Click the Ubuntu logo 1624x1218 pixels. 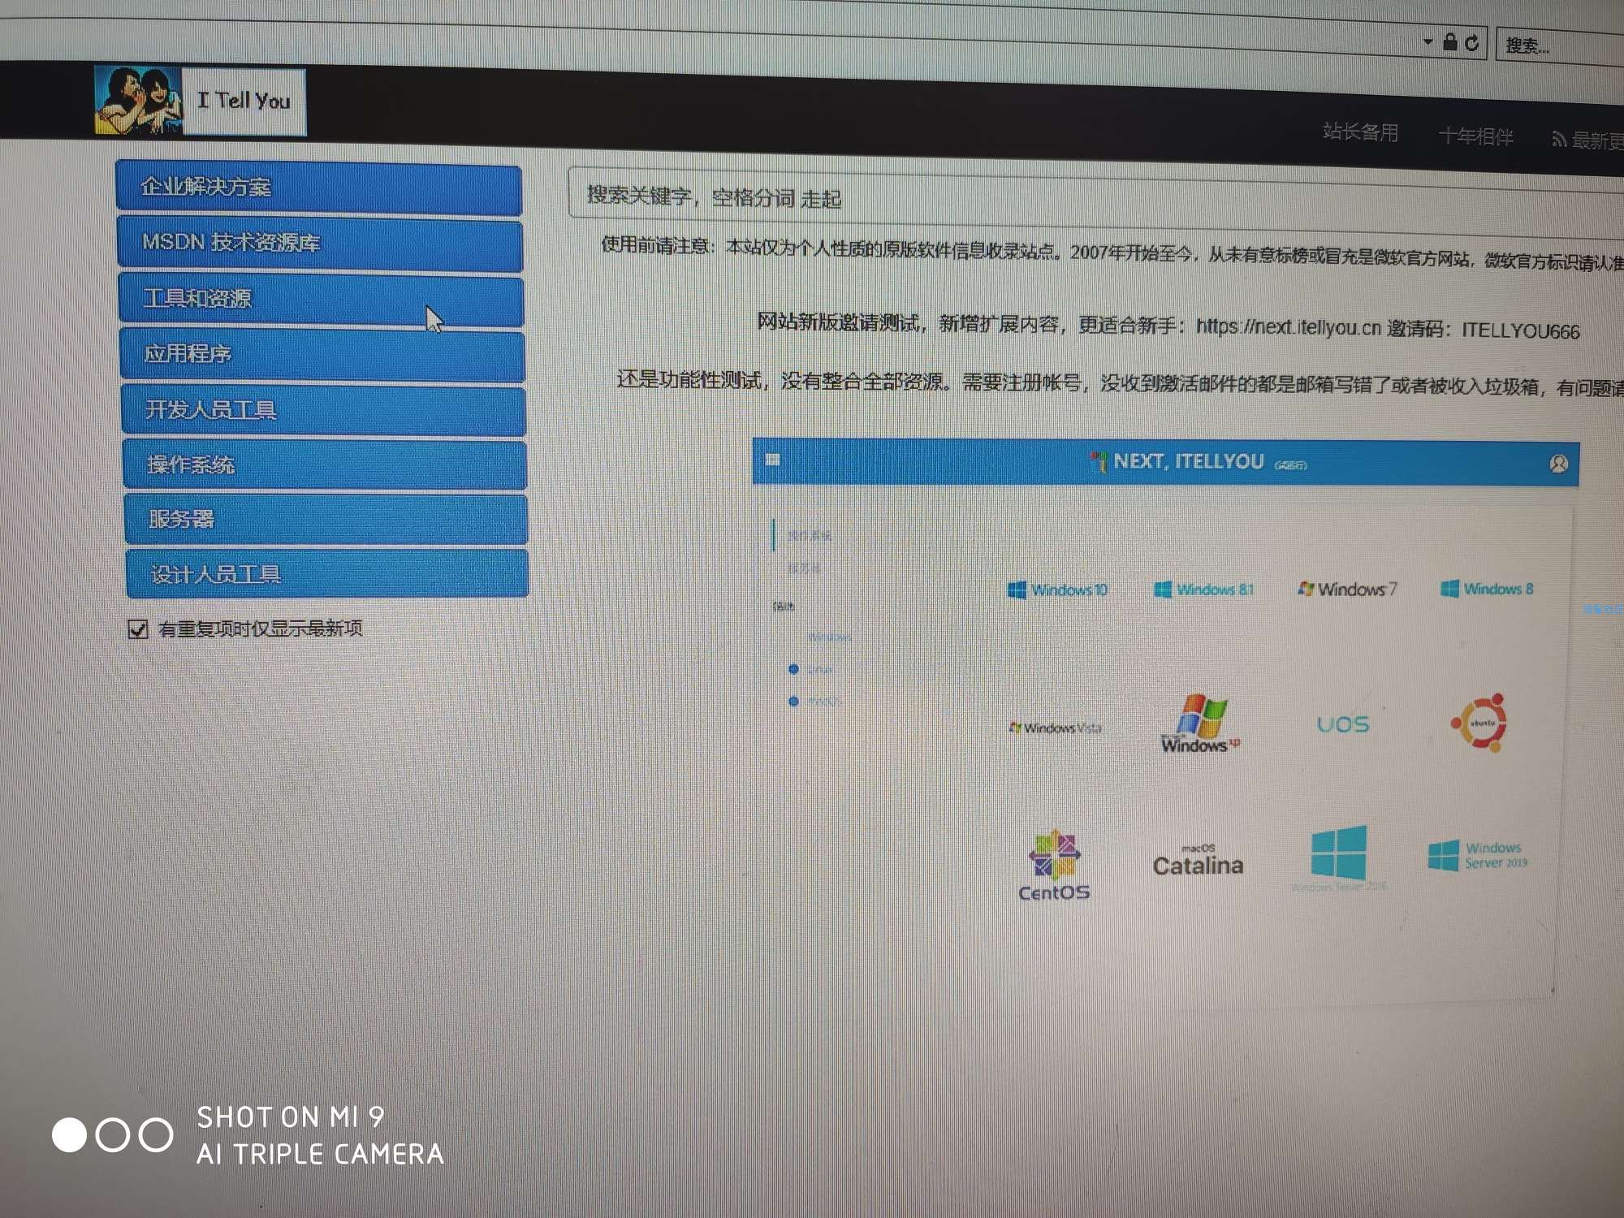[x=1480, y=722]
